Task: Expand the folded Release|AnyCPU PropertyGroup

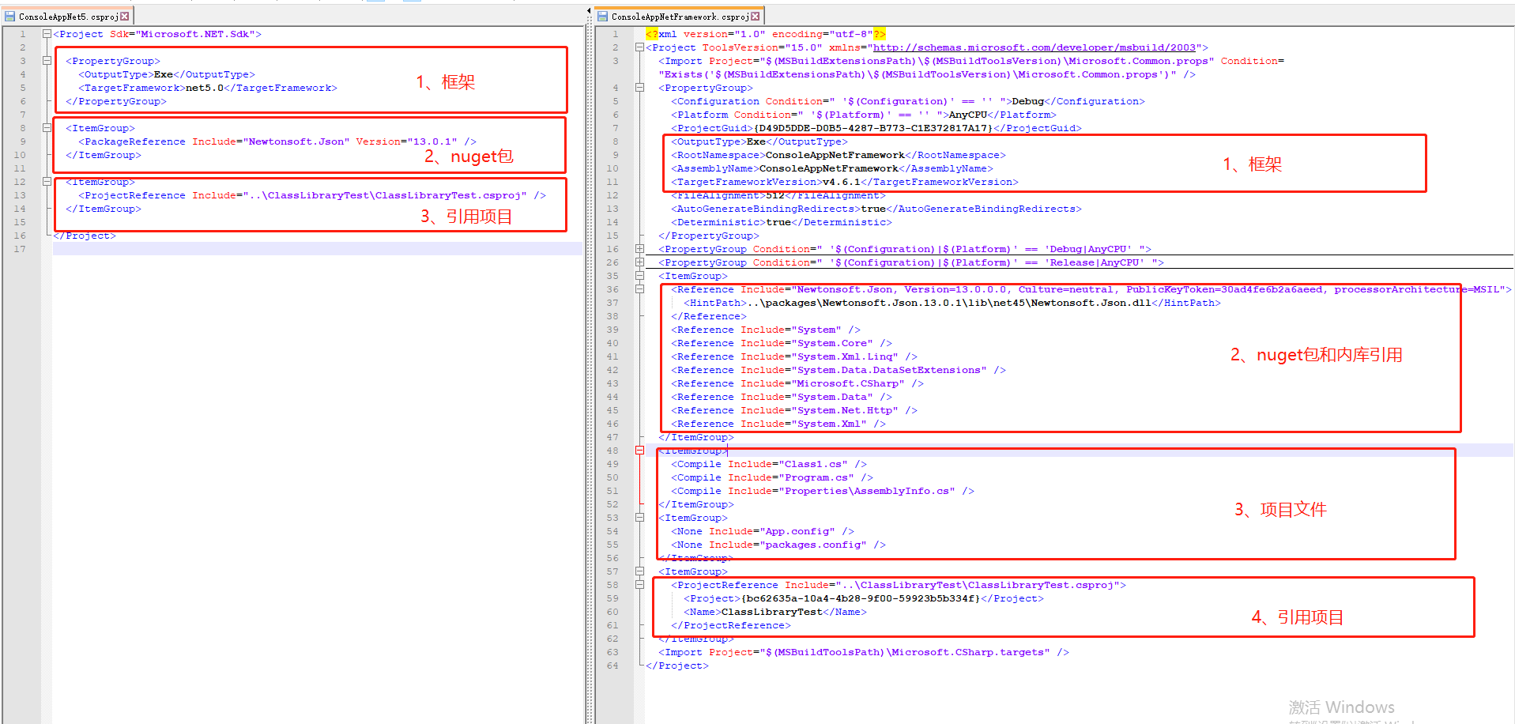Action: [x=639, y=262]
